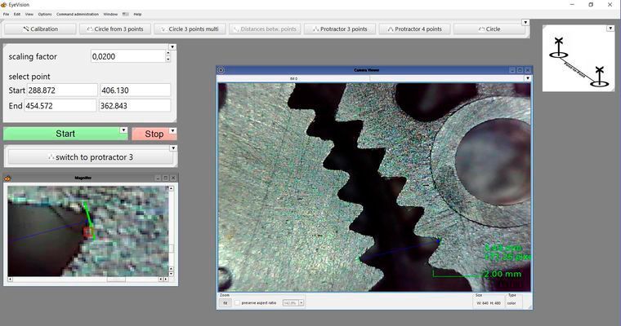
Task: Increase the scaling factor with up arrow
Action: [x=168, y=53]
